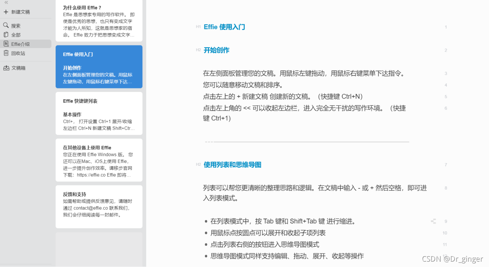Viewport: 489px width, 267px height.
Task: Click the H2 marker before 使用列表和思维导图
Action: [198, 165]
